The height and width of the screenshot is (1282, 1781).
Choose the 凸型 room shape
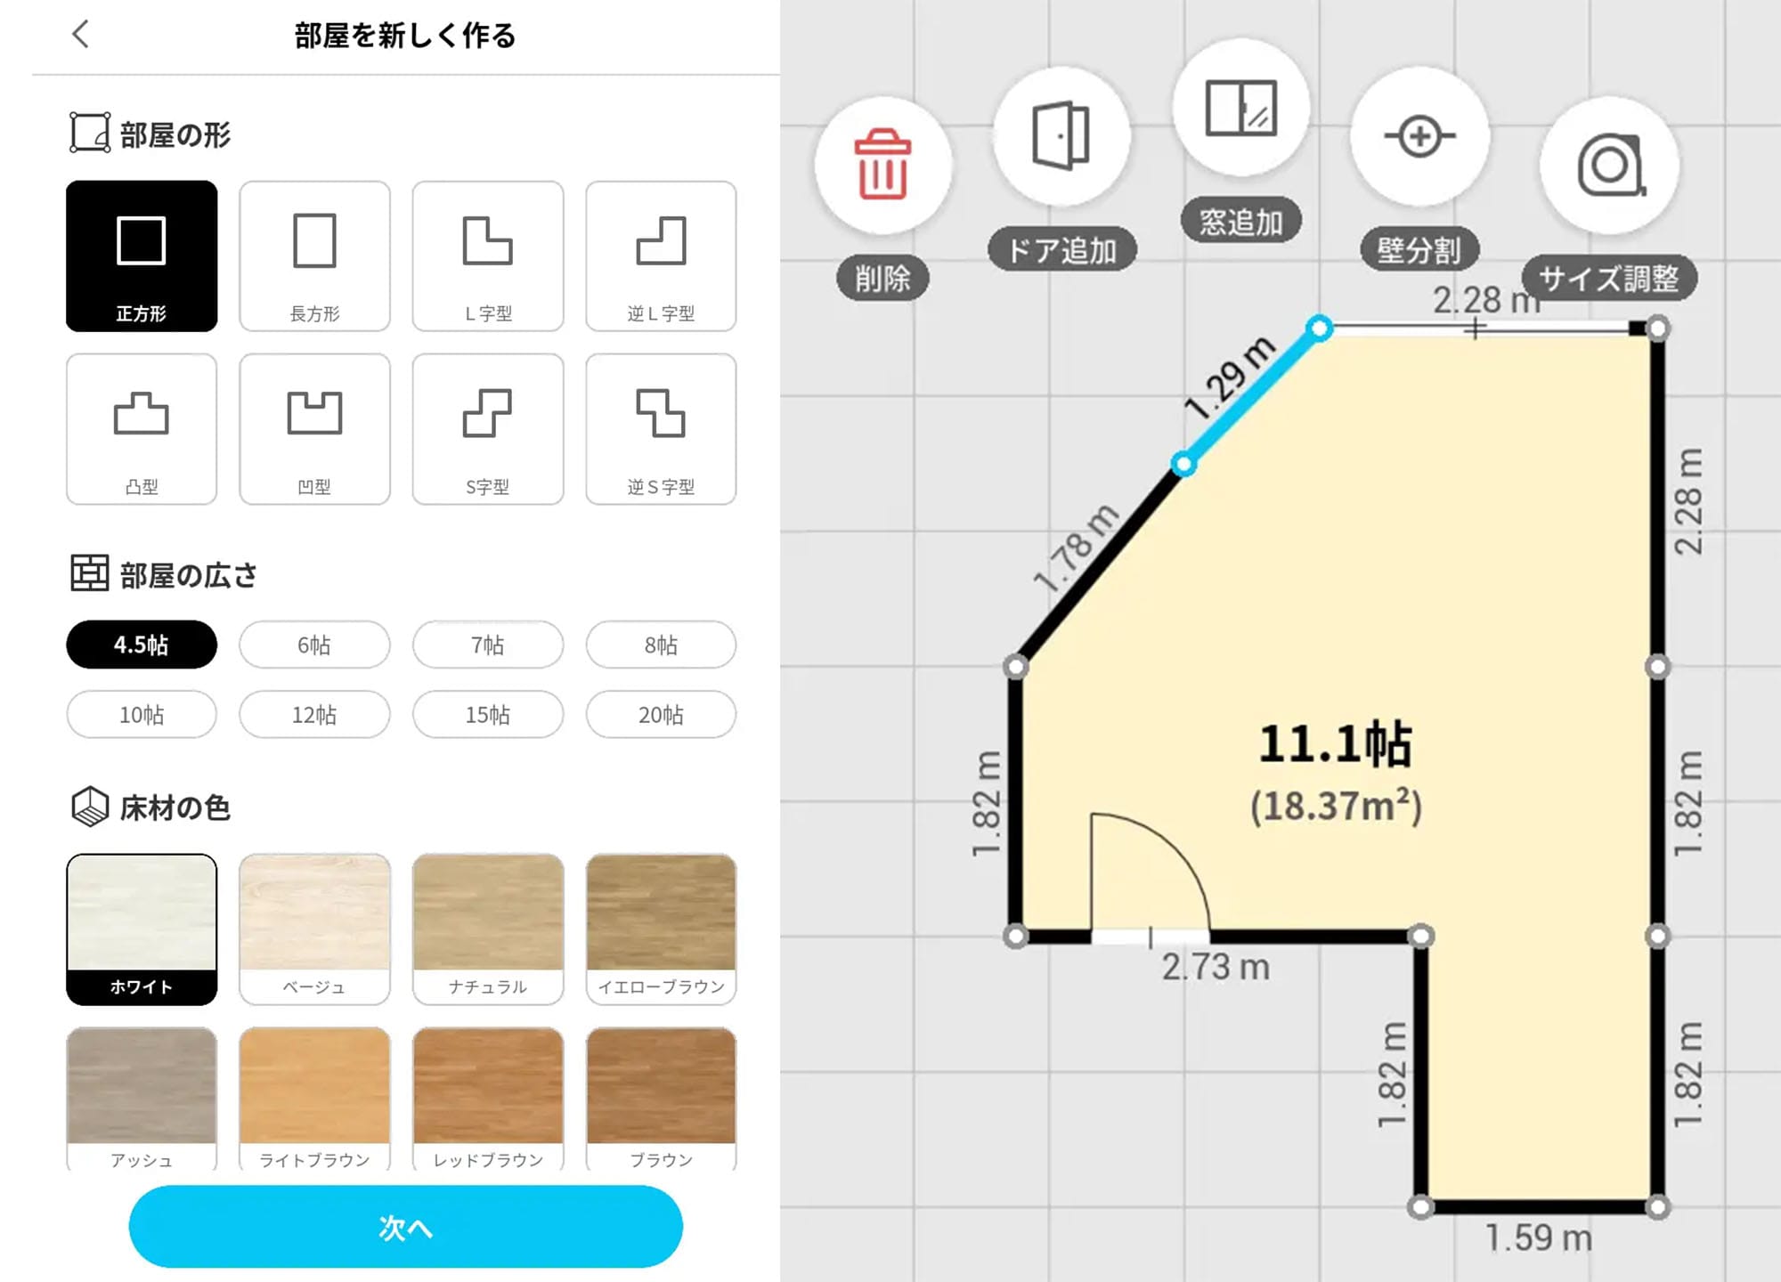pos(142,429)
